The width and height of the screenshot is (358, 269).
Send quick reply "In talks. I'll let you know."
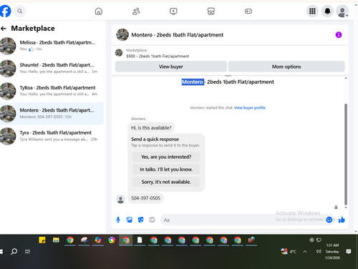point(166,170)
